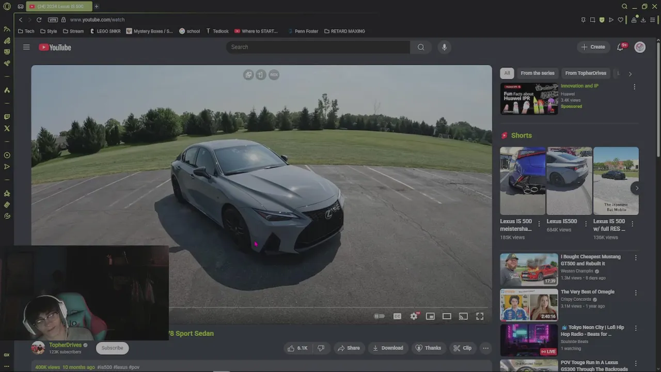The height and width of the screenshot is (372, 661).
Task: Toggle autoplay switch in player
Action: coord(380,316)
